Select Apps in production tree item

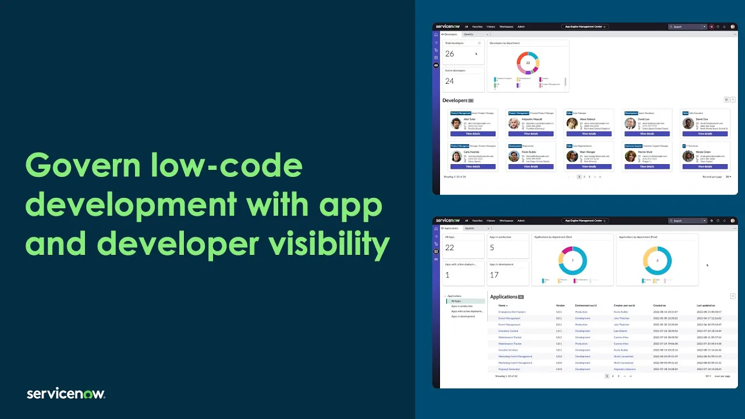[462, 306]
